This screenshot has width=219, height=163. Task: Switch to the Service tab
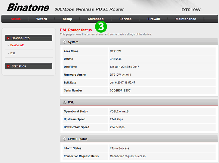(x=125, y=19)
